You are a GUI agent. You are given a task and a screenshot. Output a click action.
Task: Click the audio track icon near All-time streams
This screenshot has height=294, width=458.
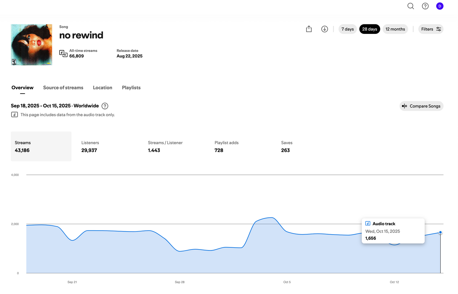point(63,53)
